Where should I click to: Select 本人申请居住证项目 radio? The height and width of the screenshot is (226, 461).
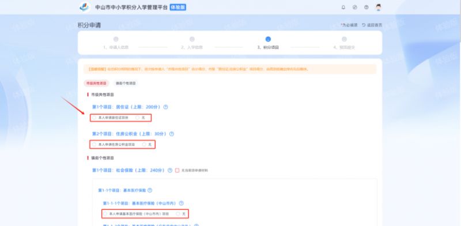(94, 118)
